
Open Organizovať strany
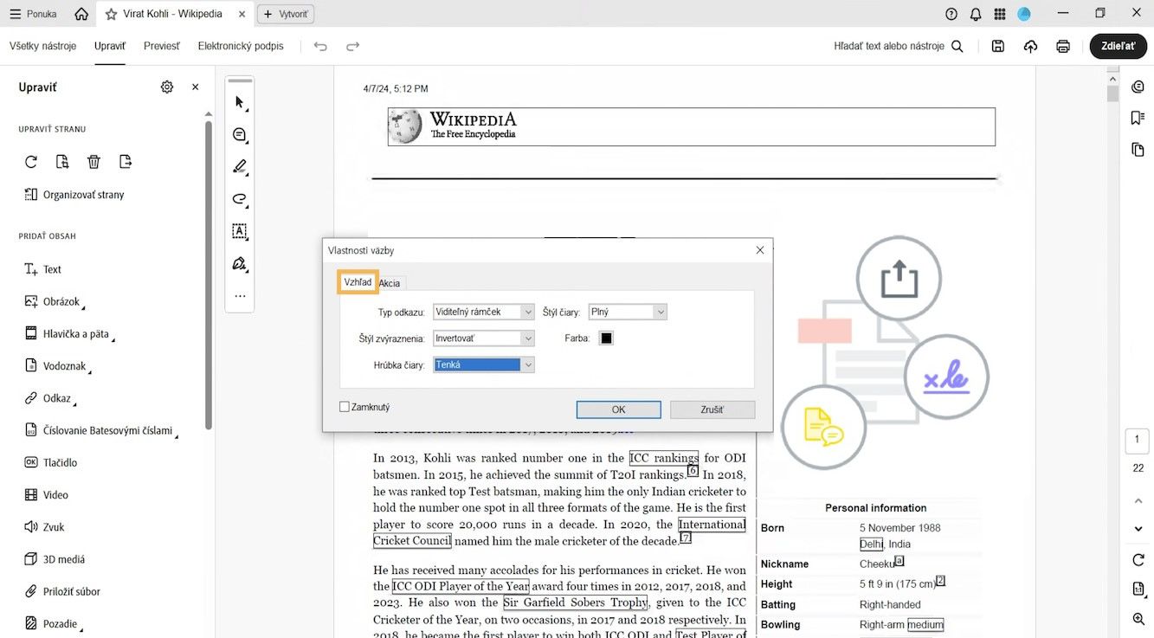click(x=74, y=195)
